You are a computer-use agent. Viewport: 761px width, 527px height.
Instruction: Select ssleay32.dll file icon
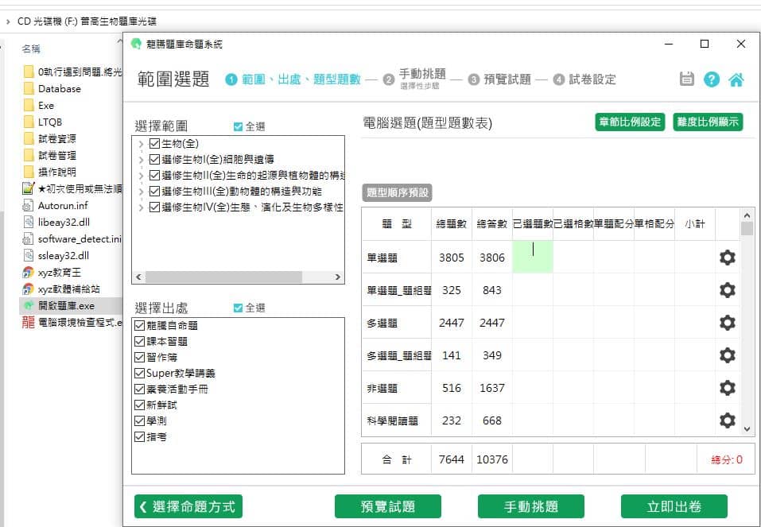coord(28,255)
